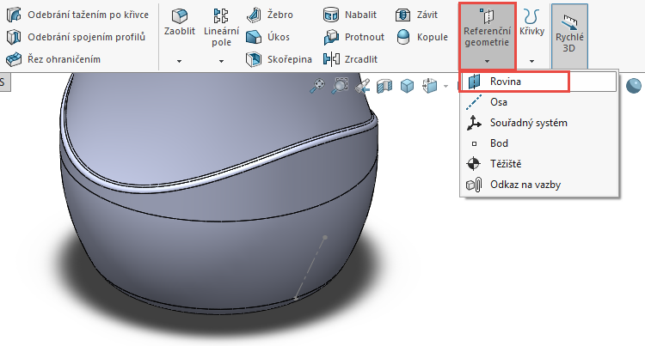Select Bod in the dropdown menu
645x346 pixels.
tap(538, 143)
